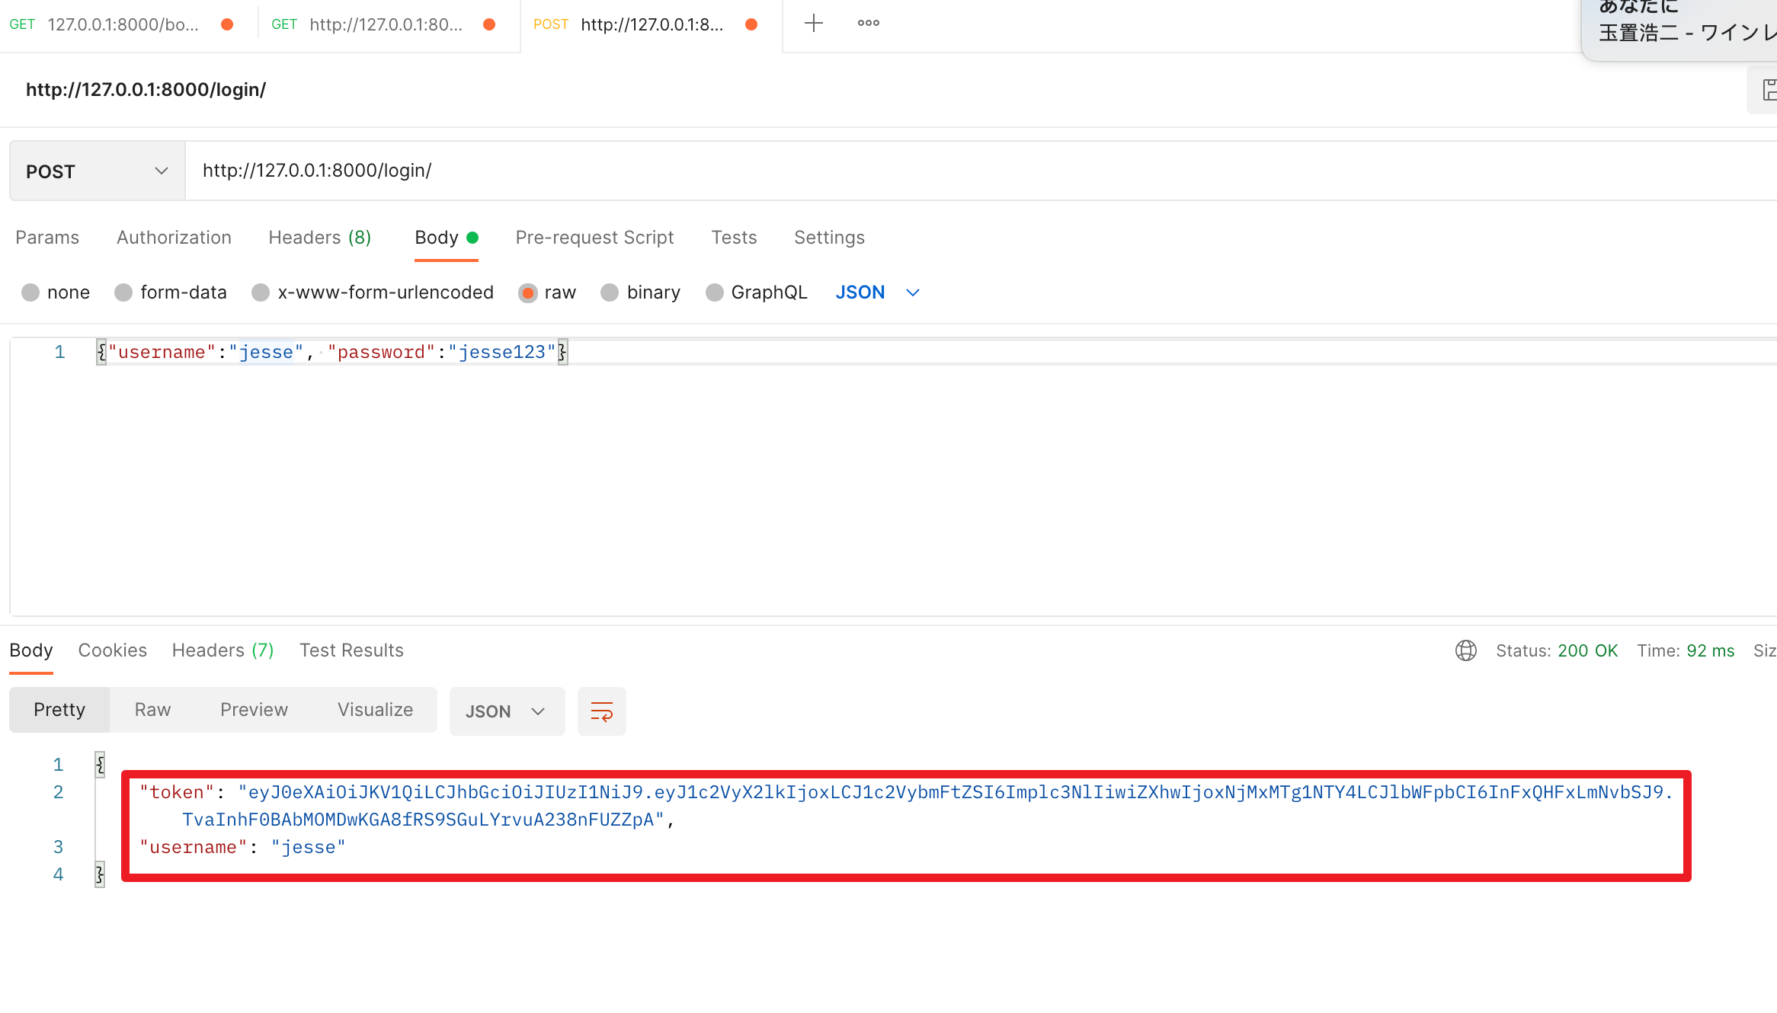Click unsaved dot on active POST tab
Image resolution: width=1777 pixels, height=1013 pixels.
coord(751,24)
